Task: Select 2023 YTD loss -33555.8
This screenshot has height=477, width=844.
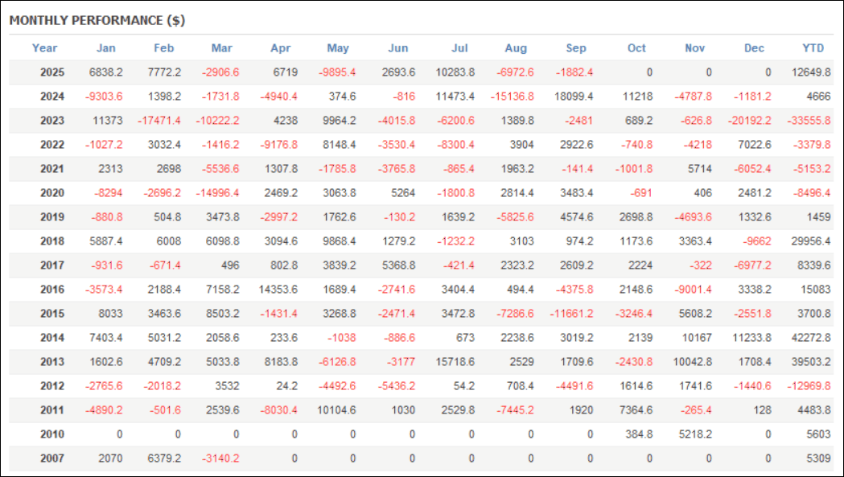Action: coord(809,121)
